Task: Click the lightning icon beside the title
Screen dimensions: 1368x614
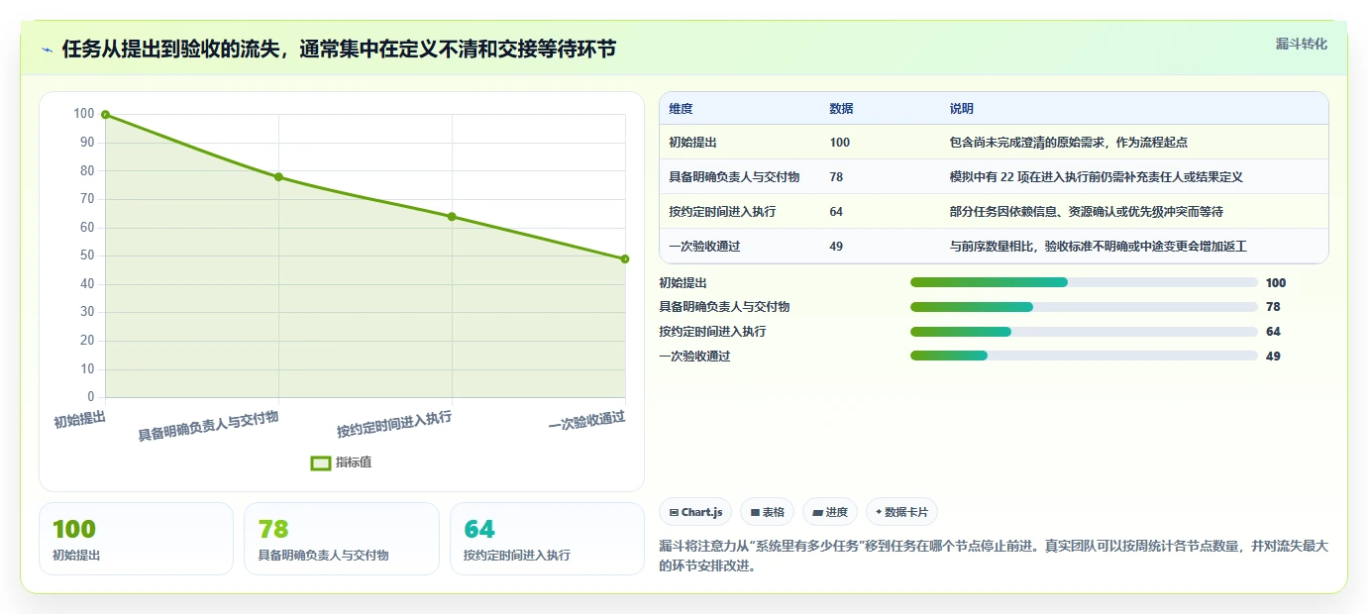Action: pyautogui.click(x=47, y=51)
